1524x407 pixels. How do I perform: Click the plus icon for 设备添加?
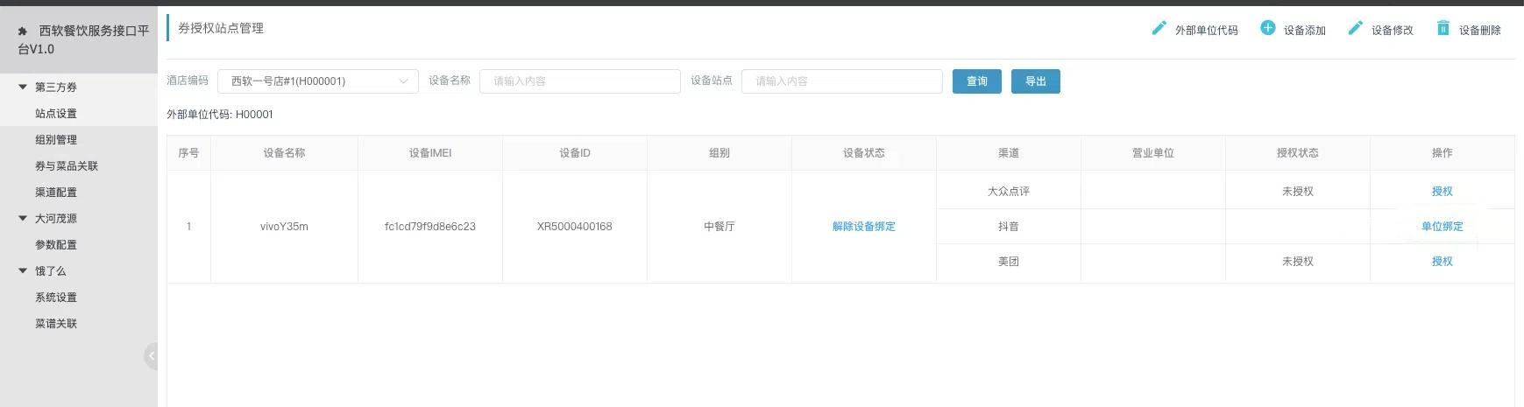click(x=1267, y=28)
